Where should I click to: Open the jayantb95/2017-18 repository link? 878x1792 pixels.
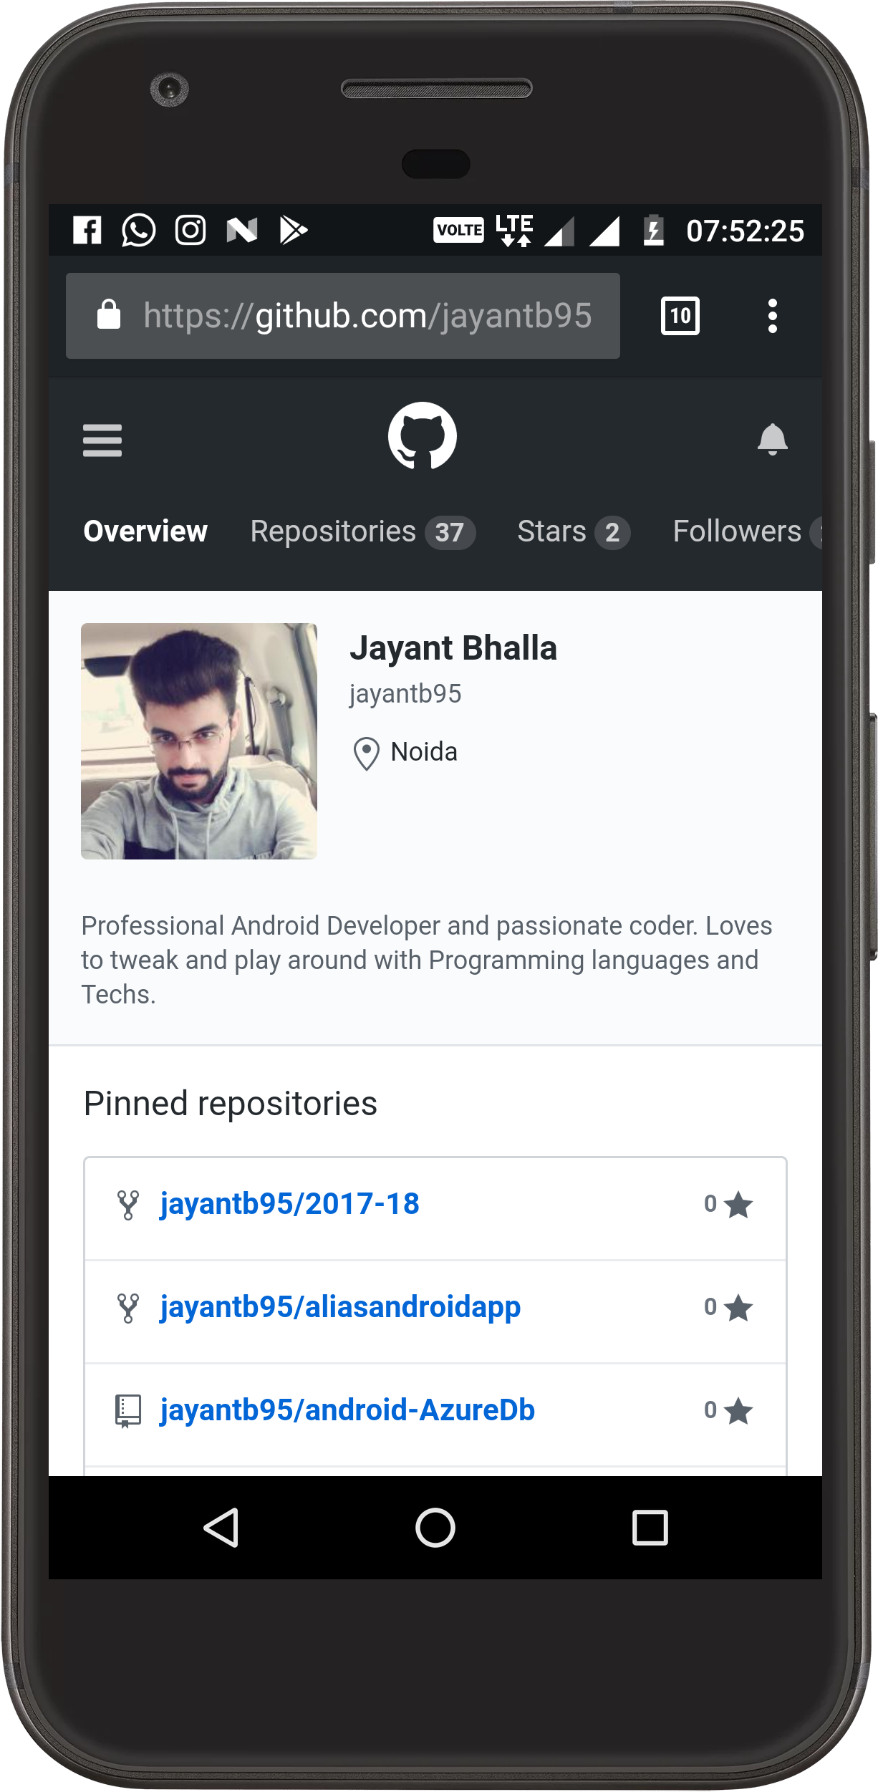289,1204
